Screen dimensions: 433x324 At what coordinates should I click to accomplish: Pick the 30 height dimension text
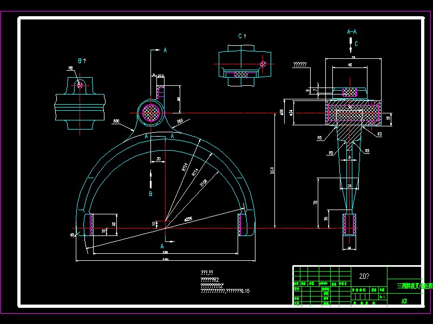tap(114, 224)
